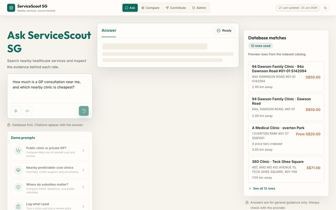Click the 12 rows used badge

[261, 46]
